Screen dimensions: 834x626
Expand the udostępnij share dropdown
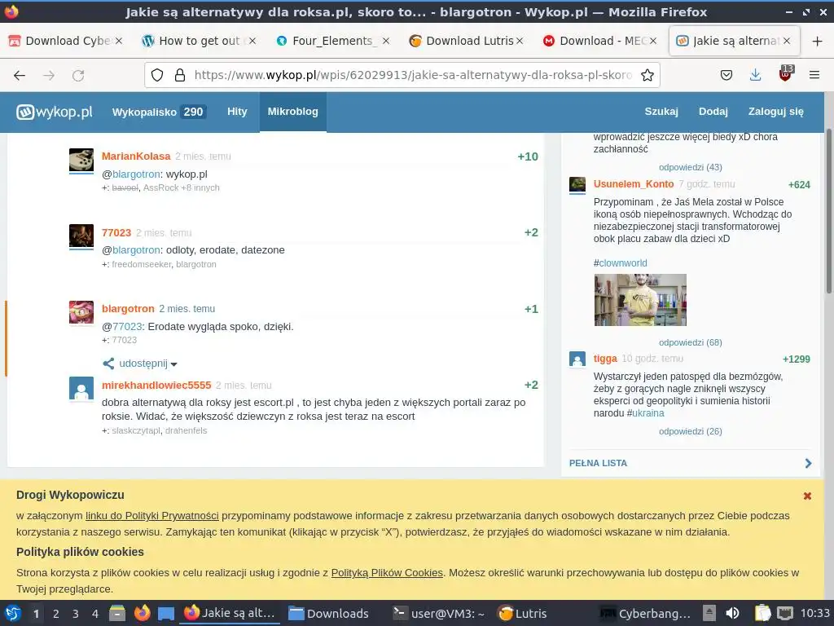click(140, 364)
